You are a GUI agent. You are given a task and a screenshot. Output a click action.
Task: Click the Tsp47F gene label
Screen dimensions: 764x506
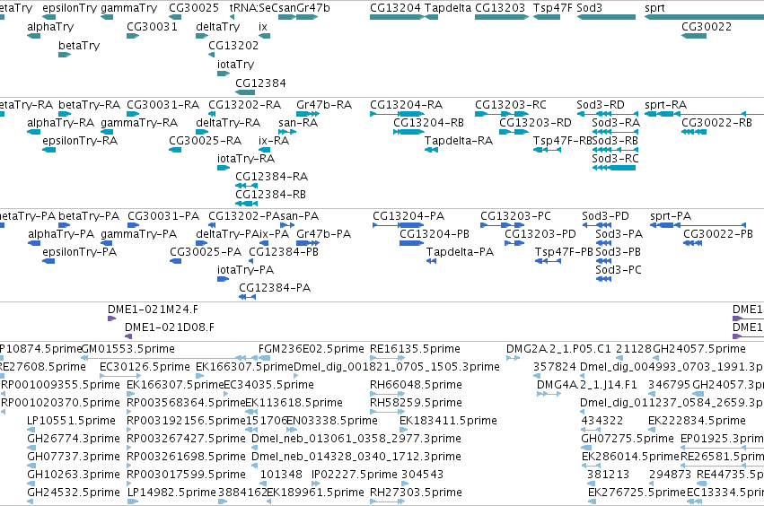pos(552,8)
